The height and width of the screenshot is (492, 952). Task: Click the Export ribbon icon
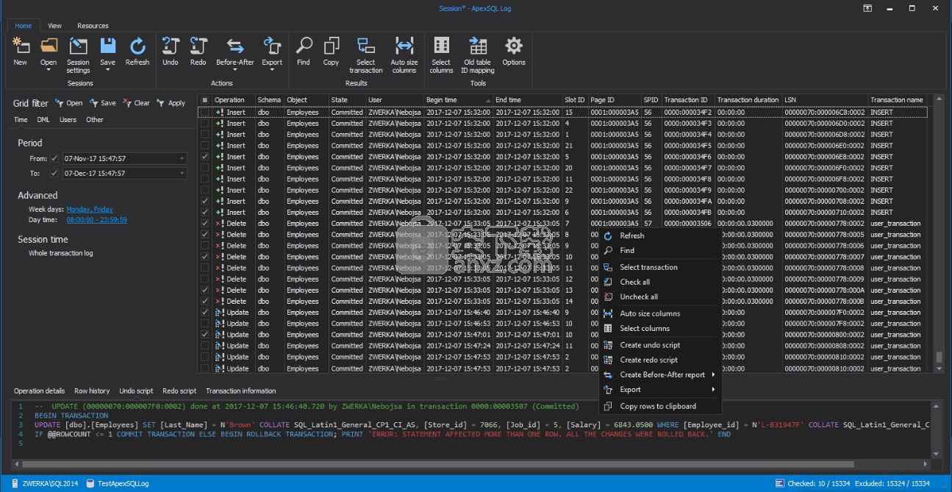point(272,46)
